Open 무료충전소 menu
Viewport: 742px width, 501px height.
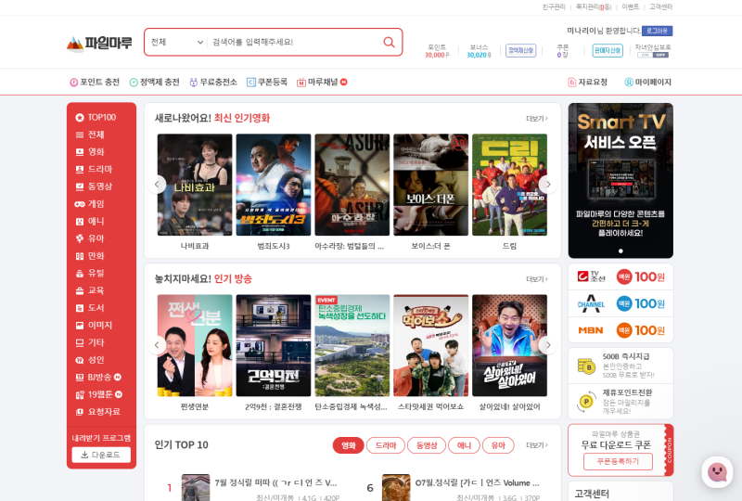(x=213, y=82)
